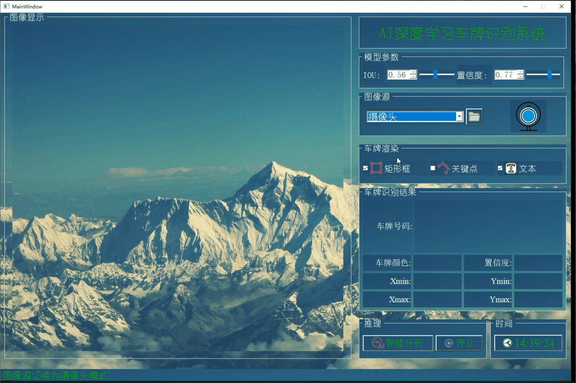Uncheck the 矩形框 checkbox
576x383 pixels.
[365, 168]
